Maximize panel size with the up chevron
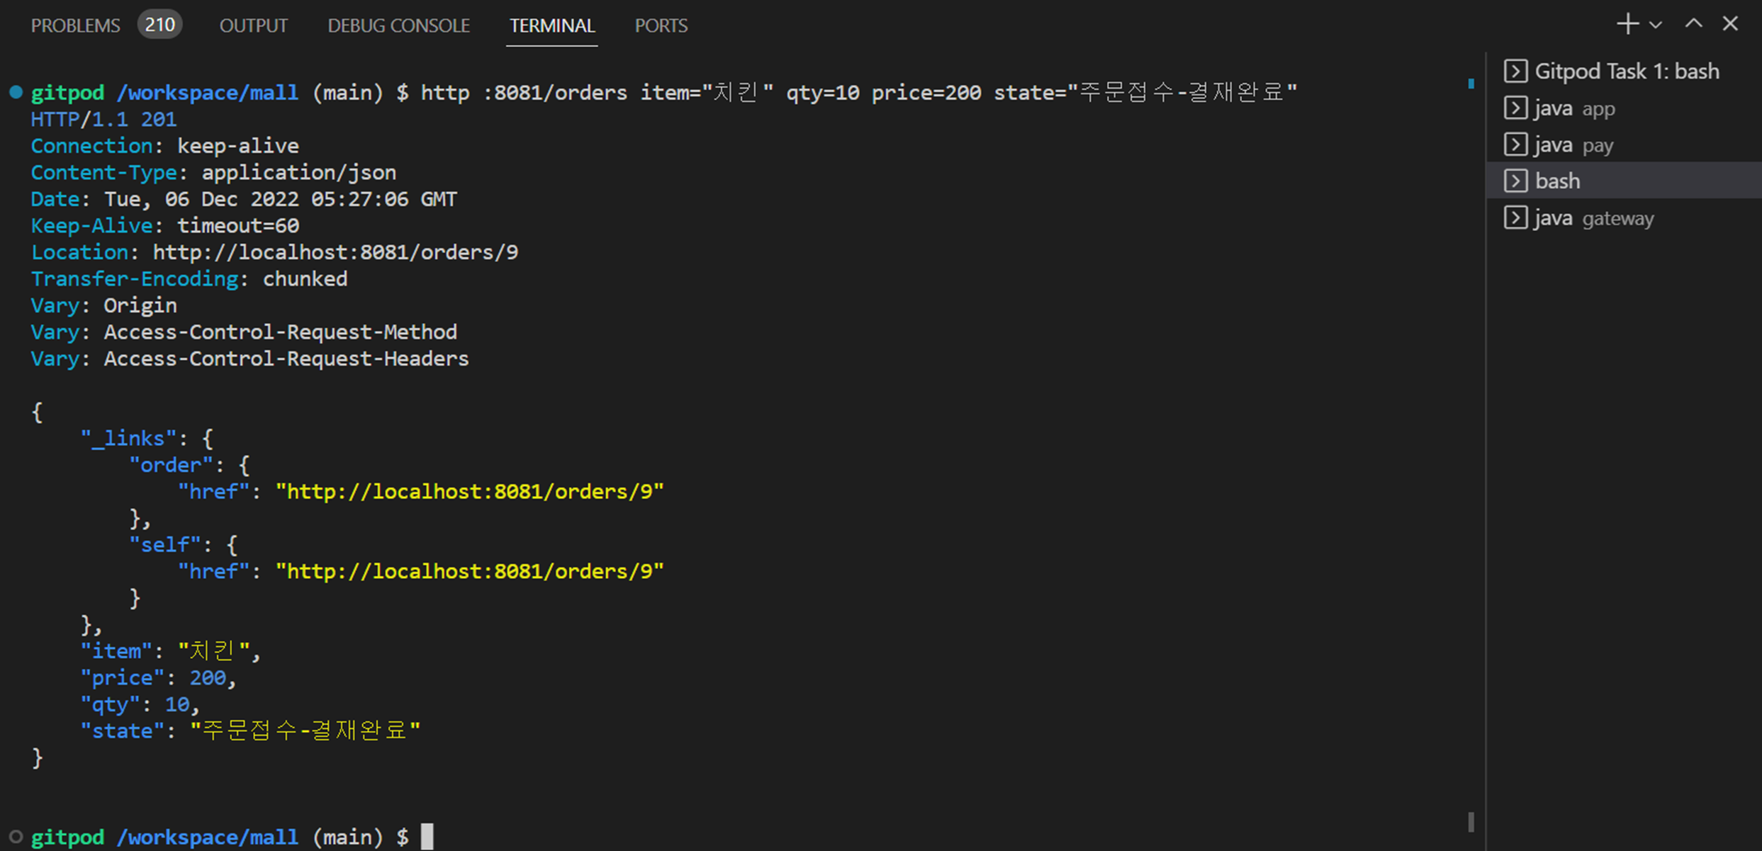The width and height of the screenshot is (1762, 851). coord(1693,24)
